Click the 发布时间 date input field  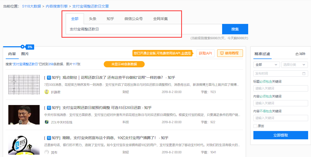281,74
